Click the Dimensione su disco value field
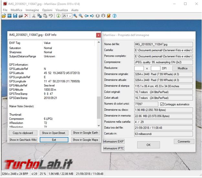Image resolution: width=202 pixels, height=178 pixels. (x=164, y=110)
